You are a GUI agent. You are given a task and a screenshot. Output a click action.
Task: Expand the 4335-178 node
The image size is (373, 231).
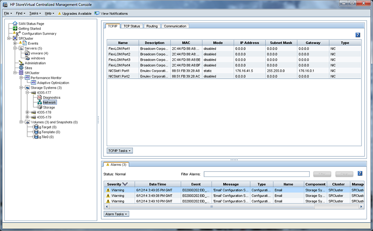(x=27, y=112)
